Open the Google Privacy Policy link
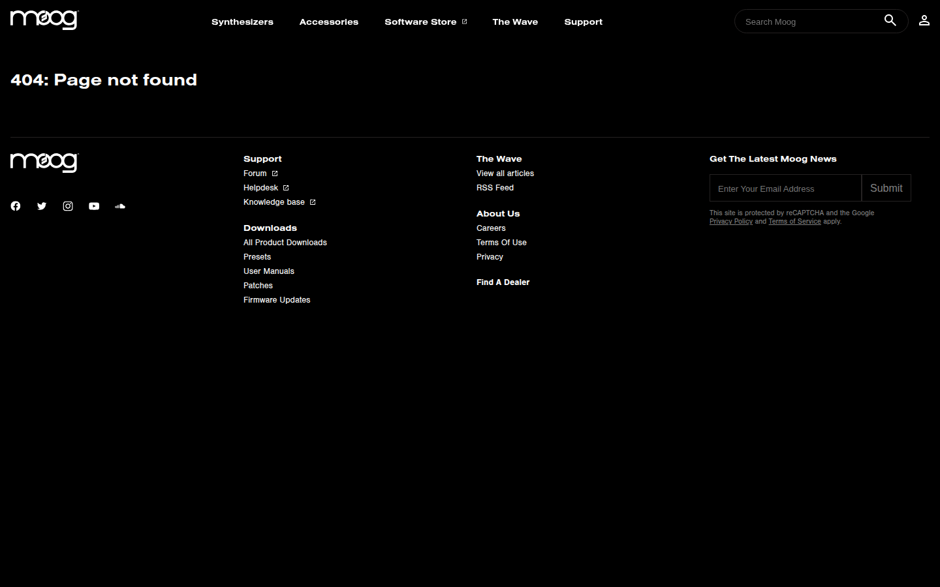940x587 pixels. (x=730, y=222)
